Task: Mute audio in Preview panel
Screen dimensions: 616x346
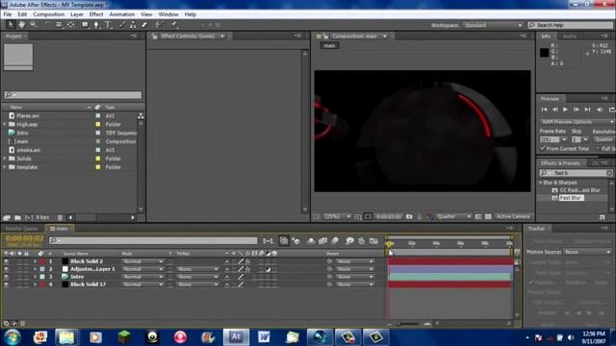Action: pyautogui.click(x=600, y=110)
